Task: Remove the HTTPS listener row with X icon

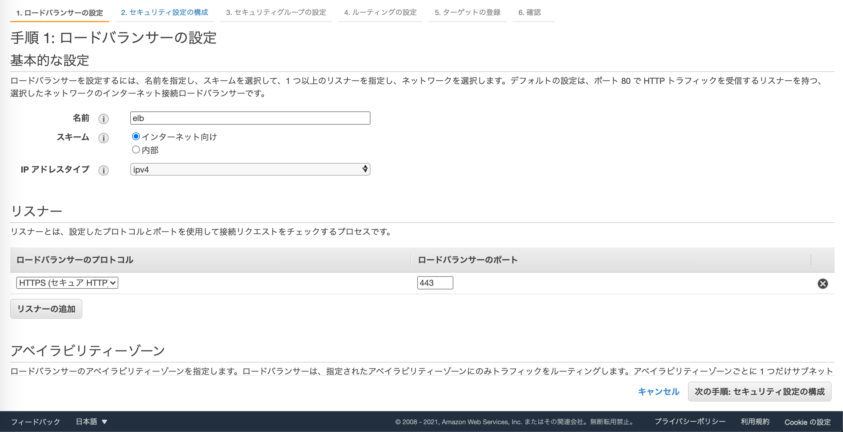Action: point(822,283)
